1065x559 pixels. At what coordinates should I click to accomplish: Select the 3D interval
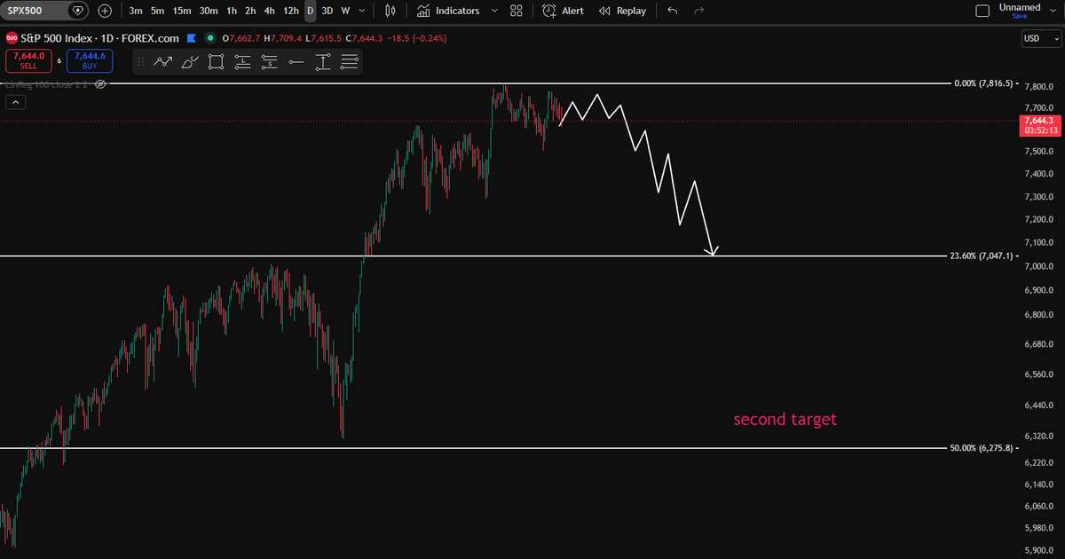pyautogui.click(x=327, y=11)
